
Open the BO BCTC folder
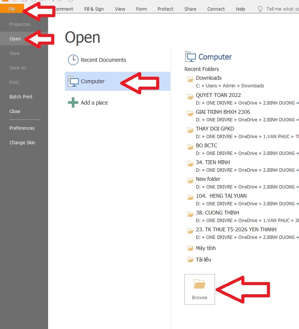(x=207, y=145)
